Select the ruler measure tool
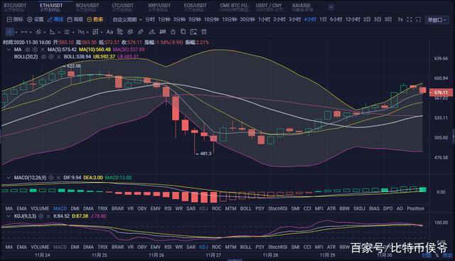This screenshot has height=261, width=455. 141,31
